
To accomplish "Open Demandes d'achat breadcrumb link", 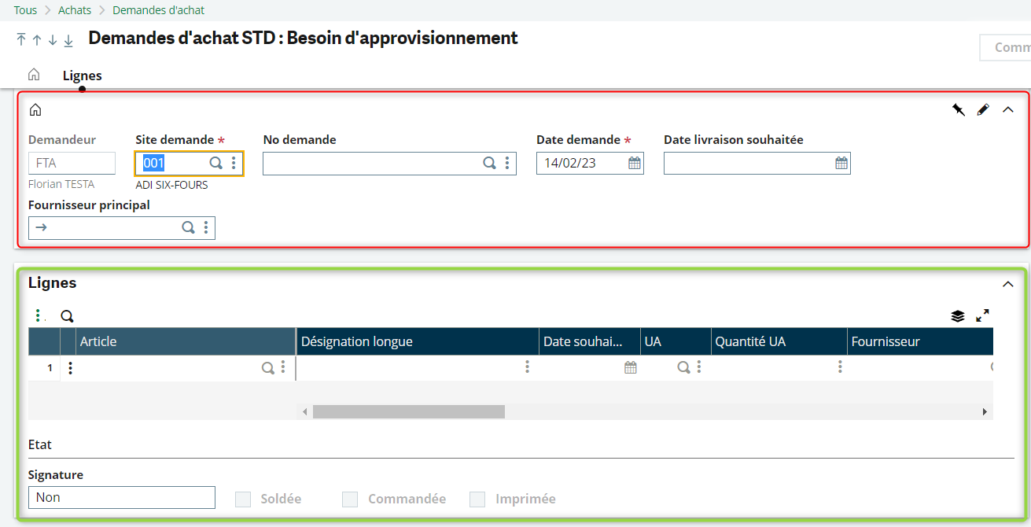I will click(x=158, y=10).
